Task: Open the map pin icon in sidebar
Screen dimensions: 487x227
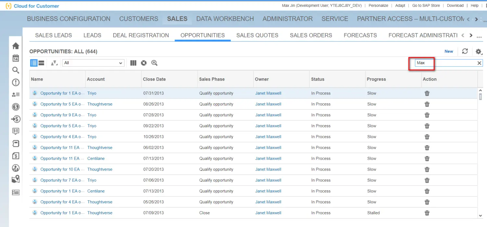Action: point(16,180)
